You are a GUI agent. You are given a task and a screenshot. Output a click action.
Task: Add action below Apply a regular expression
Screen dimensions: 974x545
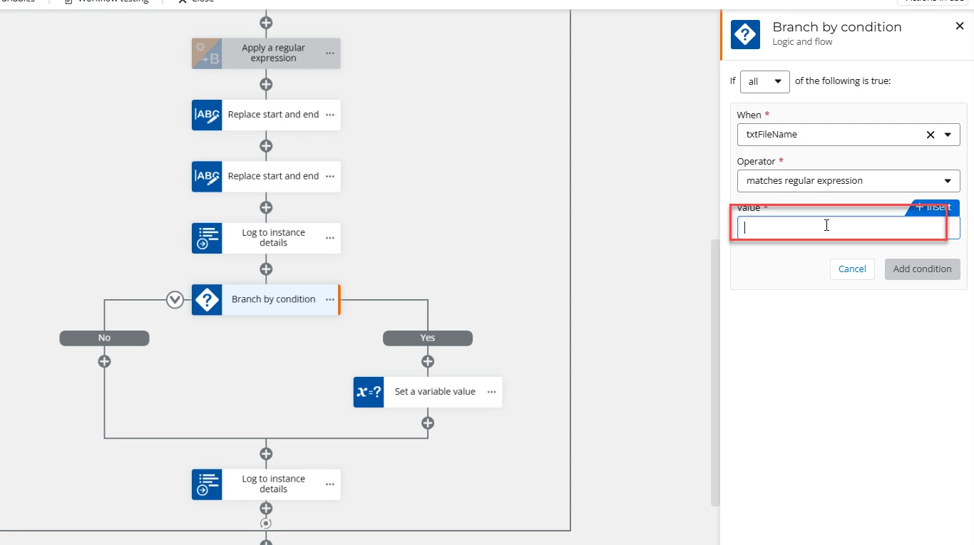[266, 85]
